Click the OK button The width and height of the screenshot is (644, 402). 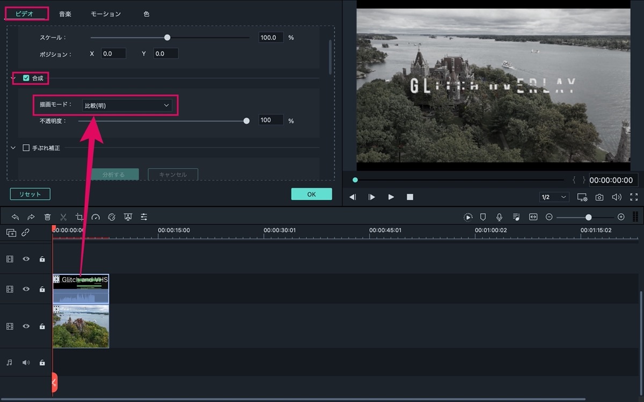click(x=312, y=194)
